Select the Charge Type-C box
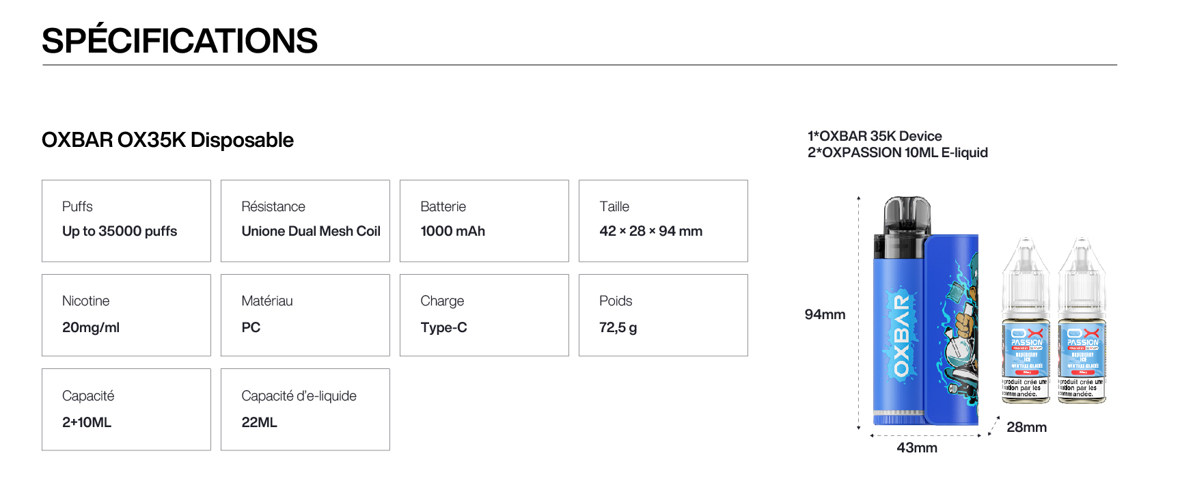This screenshot has height=477, width=1180. tap(484, 315)
